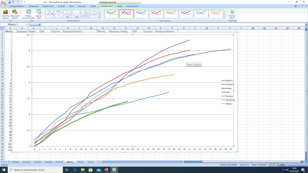Viewport: 308px width, 173px height.
Task: Click the 100% zoom level button
Action: 282,165
